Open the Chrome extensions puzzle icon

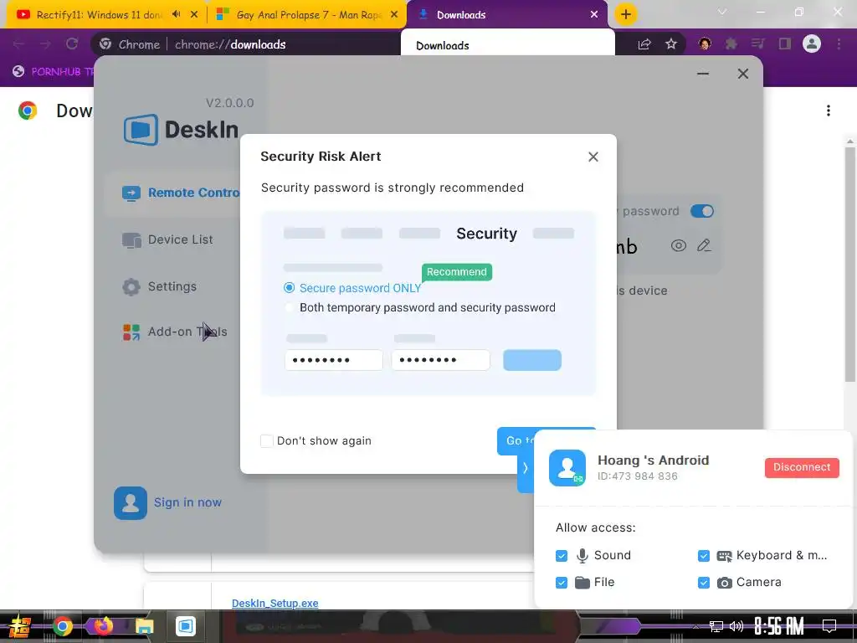tap(731, 44)
